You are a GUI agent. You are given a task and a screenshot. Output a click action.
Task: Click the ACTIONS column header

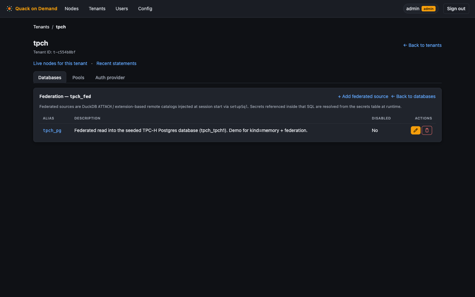[x=424, y=118]
